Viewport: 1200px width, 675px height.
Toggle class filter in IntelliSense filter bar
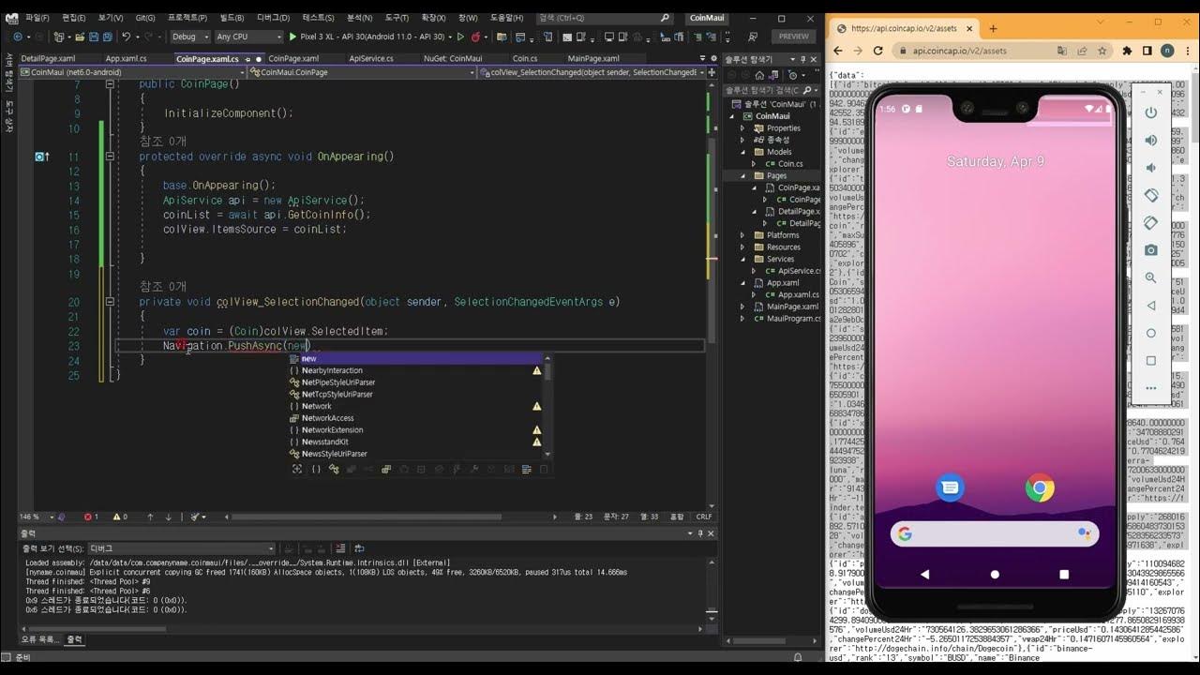[334, 469]
